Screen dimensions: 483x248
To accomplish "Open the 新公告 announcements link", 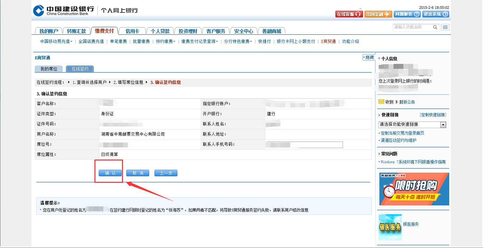I will 409,102.
